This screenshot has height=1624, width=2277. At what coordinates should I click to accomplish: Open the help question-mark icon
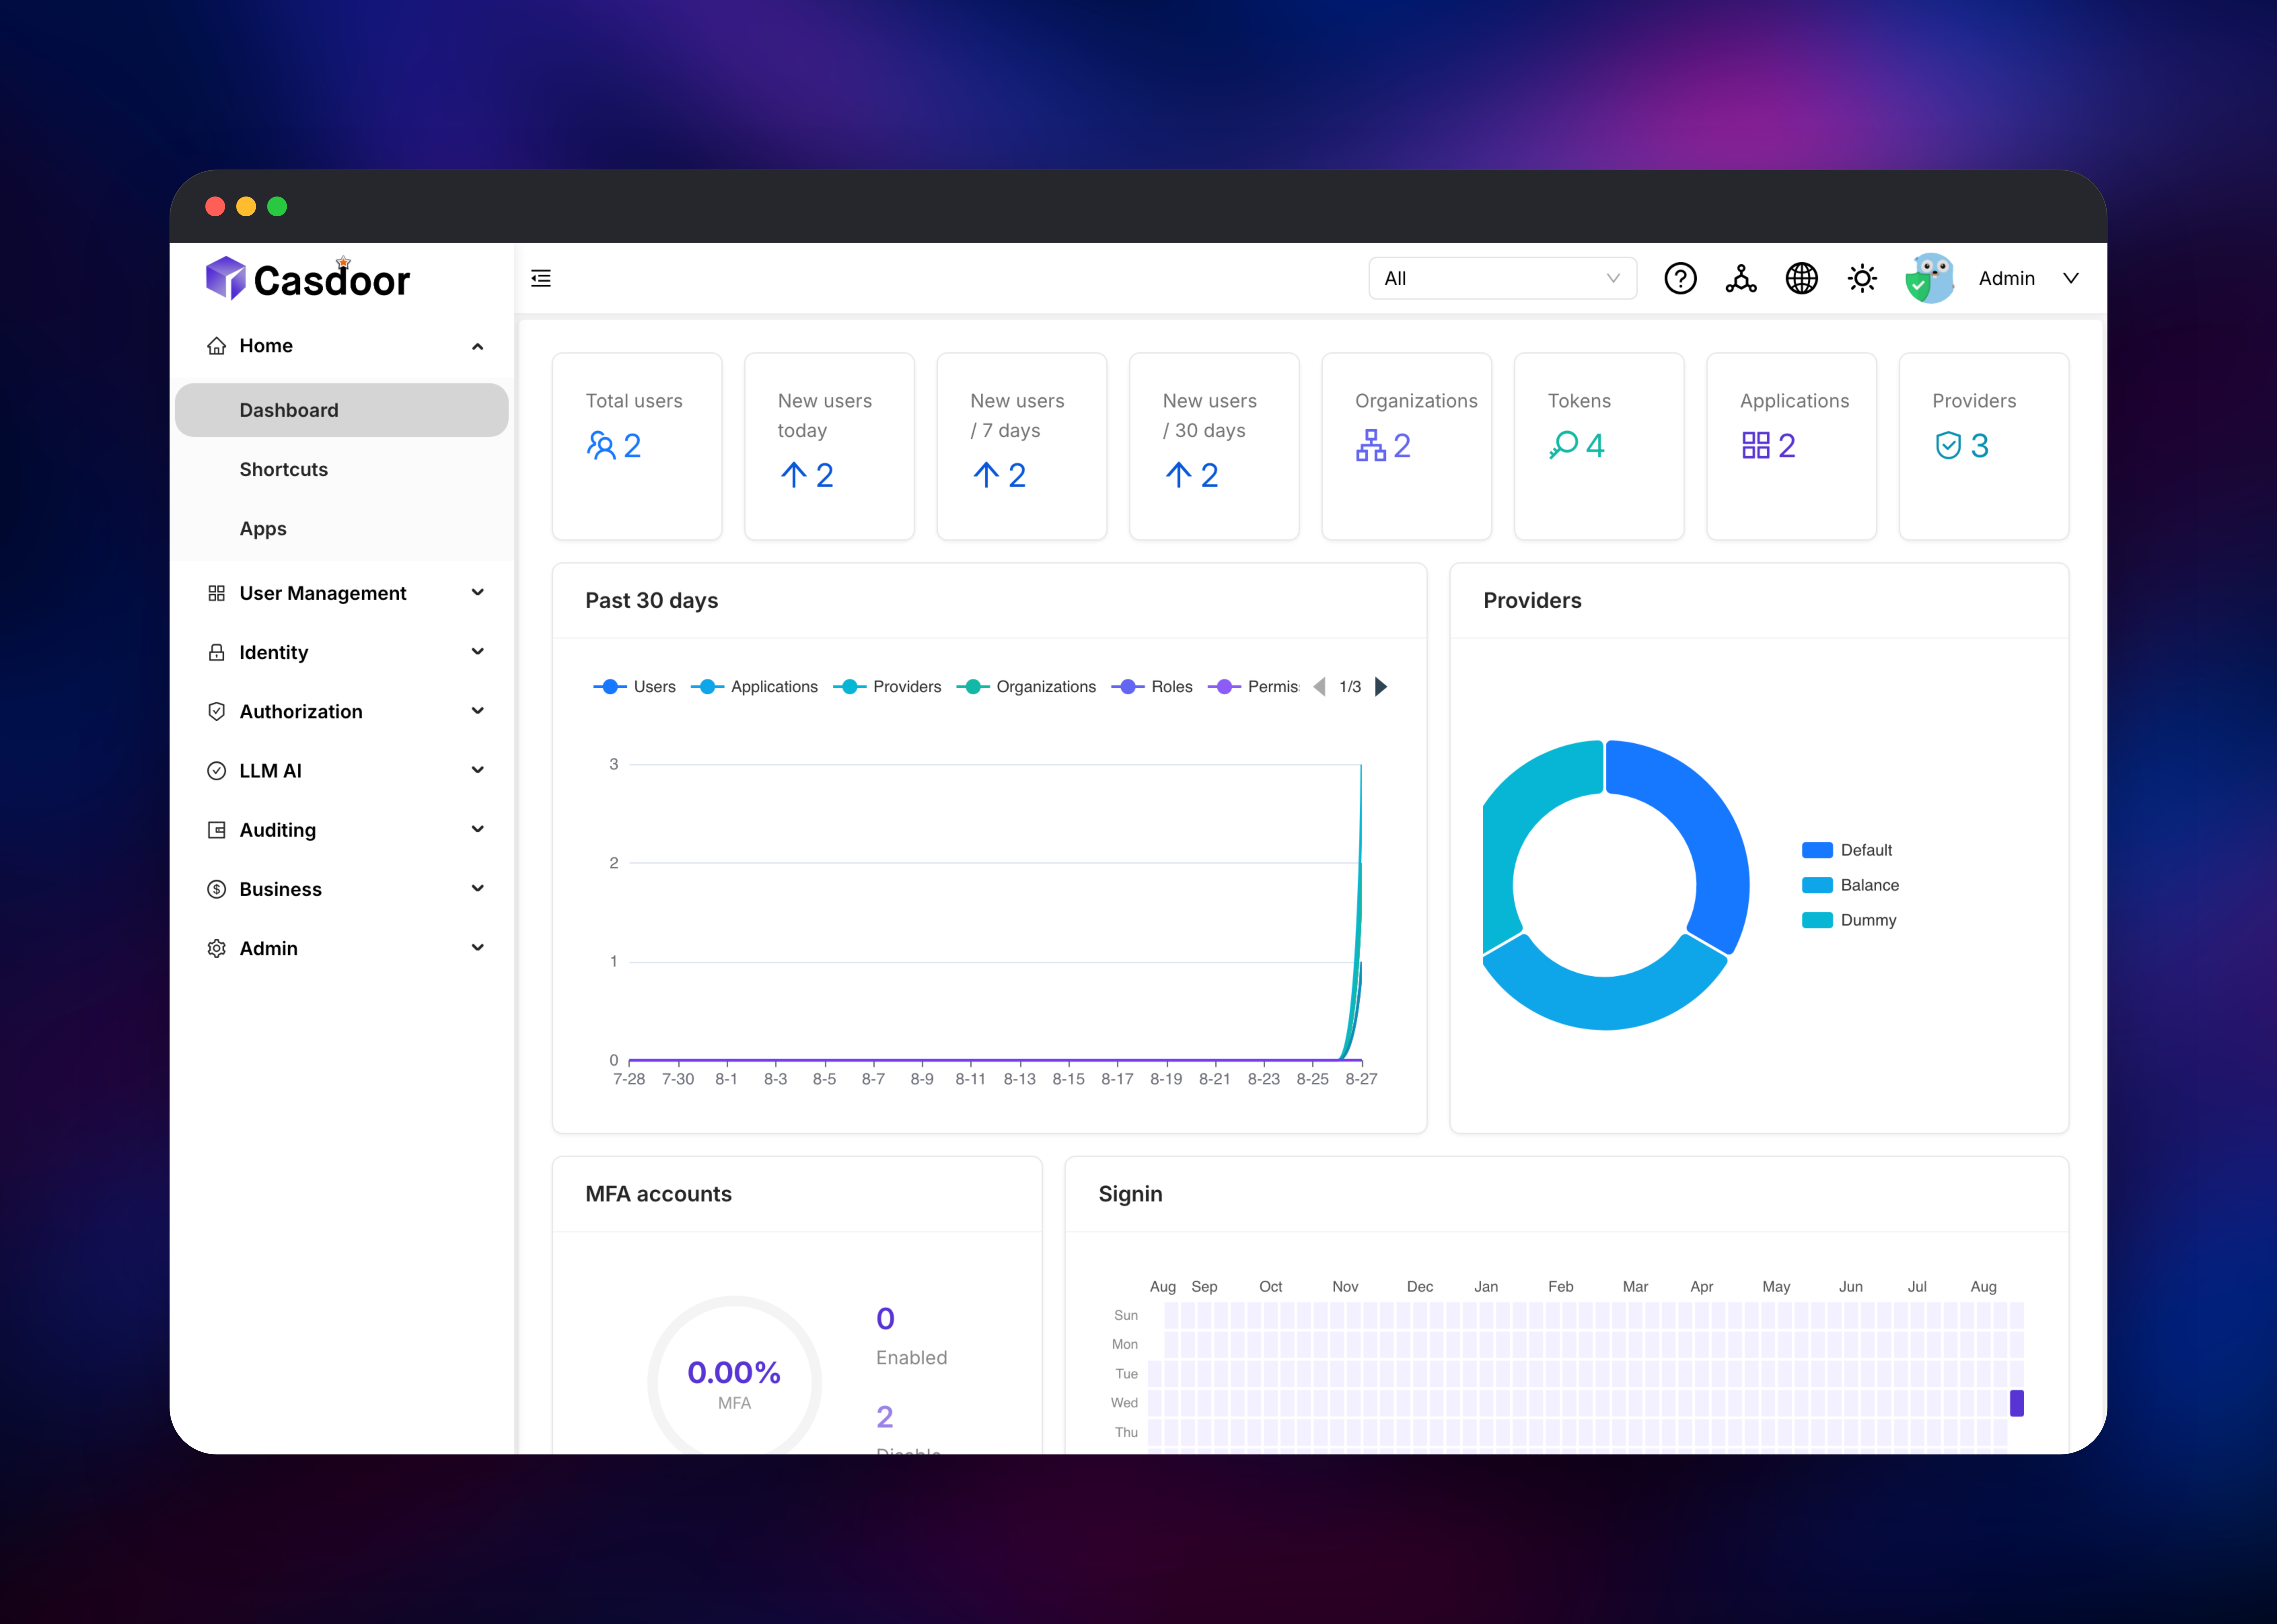pyautogui.click(x=1680, y=278)
